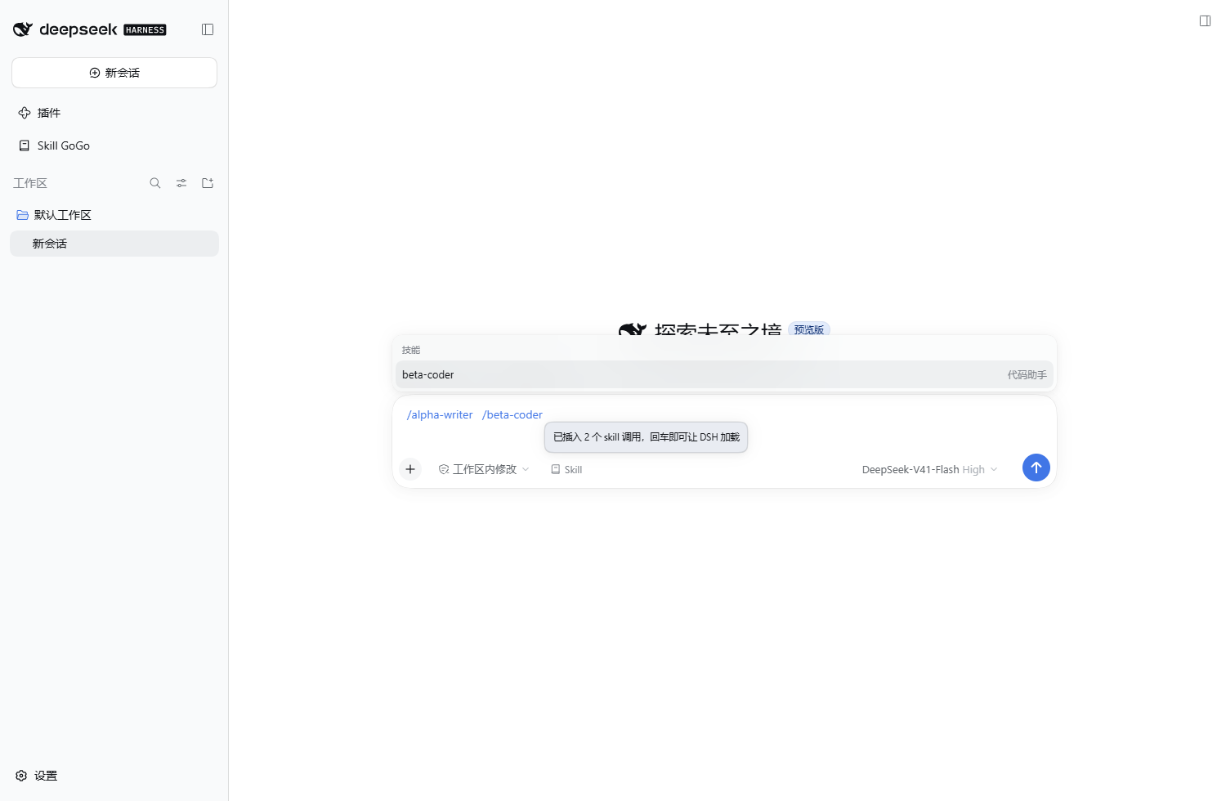Search workspaces with magnifier icon
This screenshot has height=801, width=1226.
pyautogui.click(x=155, y=183)
